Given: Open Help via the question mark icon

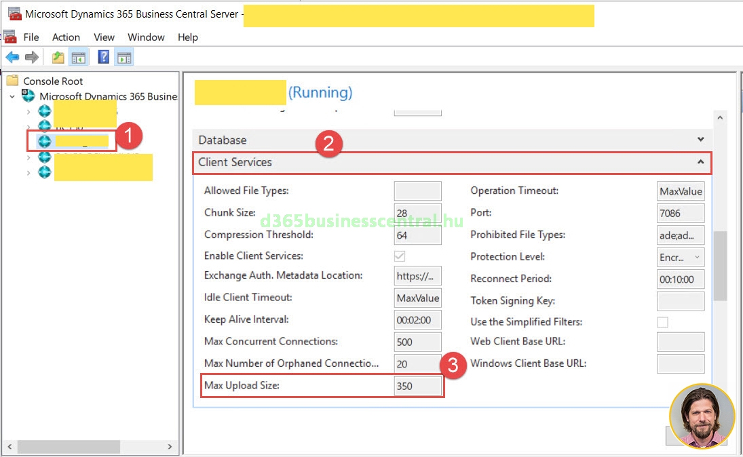Looking at the screenshot, I should pos(104,58).
